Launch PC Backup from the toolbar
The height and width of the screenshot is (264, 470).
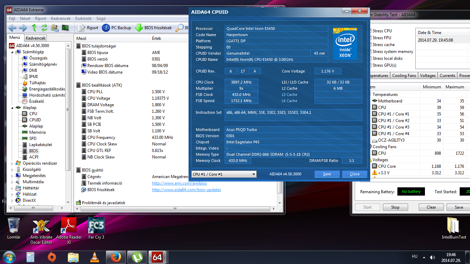pos(117,28)
